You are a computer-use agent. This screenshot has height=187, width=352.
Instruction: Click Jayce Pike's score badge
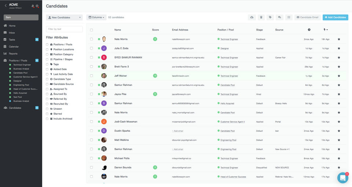pyautogui.click(x=155, y=94)
